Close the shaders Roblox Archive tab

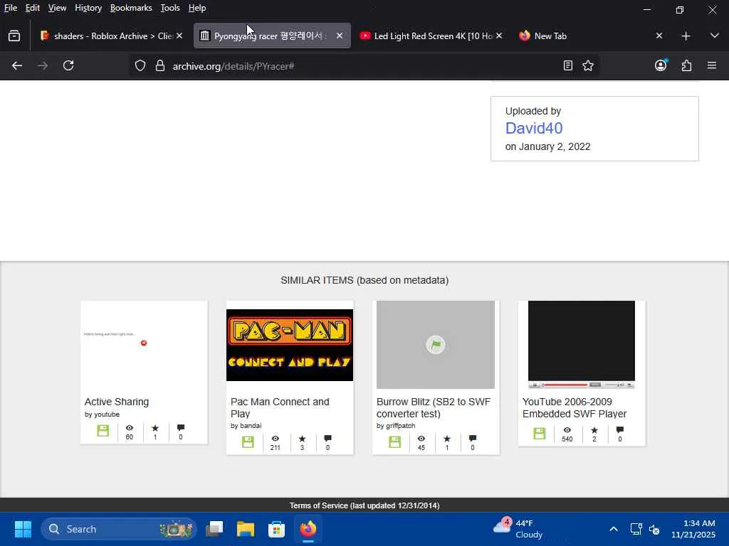coord(179,36)
